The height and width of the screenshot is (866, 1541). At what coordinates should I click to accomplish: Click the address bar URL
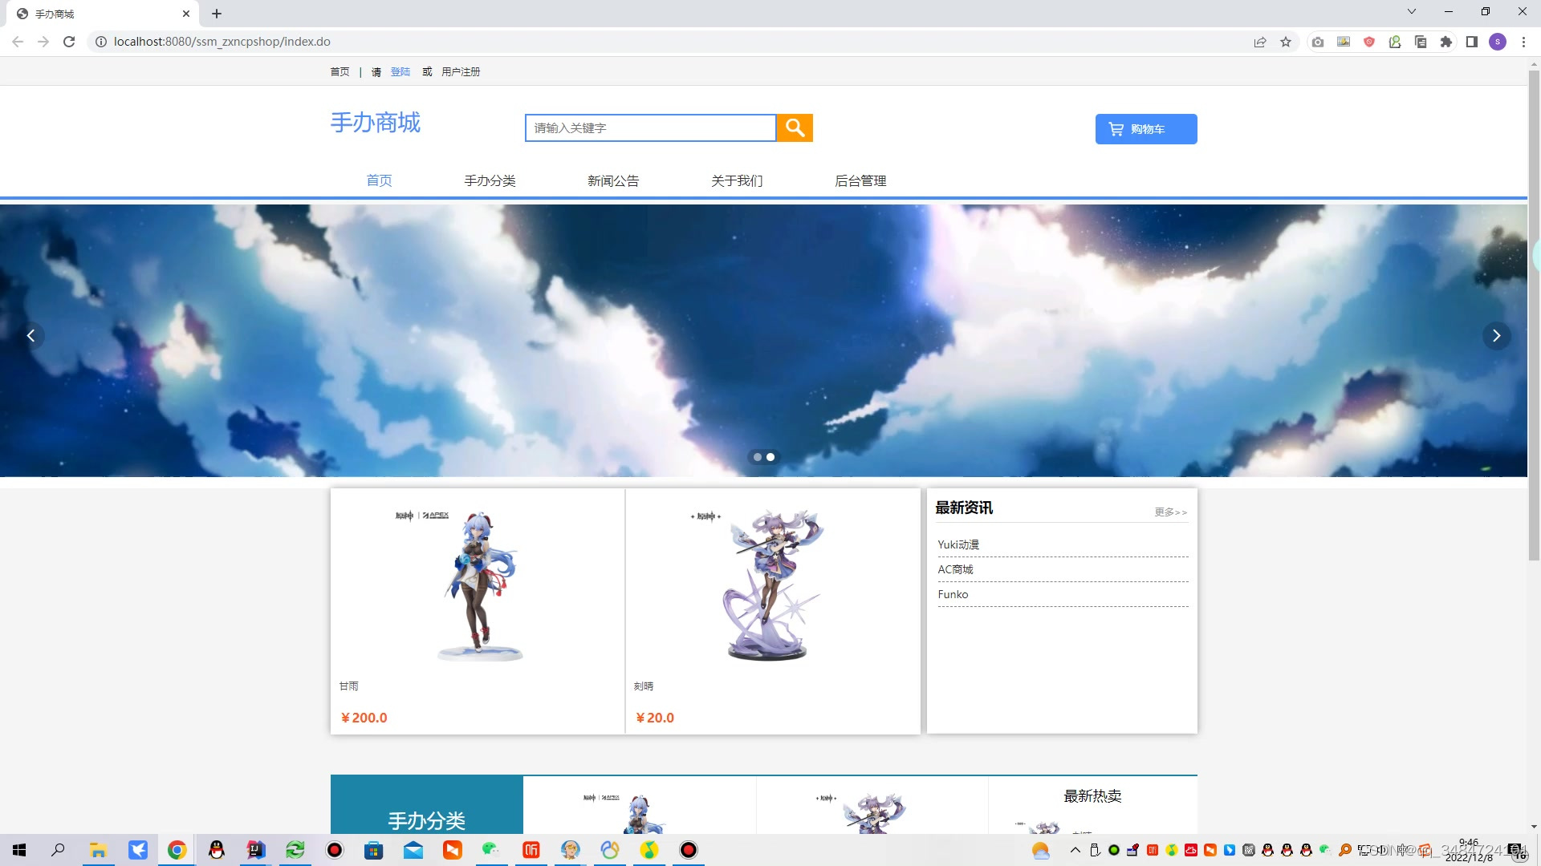(222, 42)
